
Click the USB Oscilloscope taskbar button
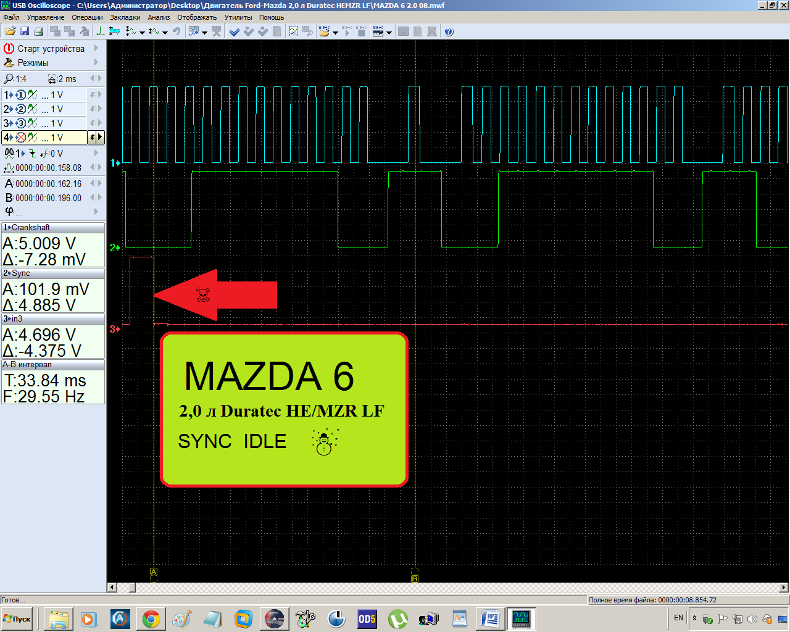tap(522, 618)
